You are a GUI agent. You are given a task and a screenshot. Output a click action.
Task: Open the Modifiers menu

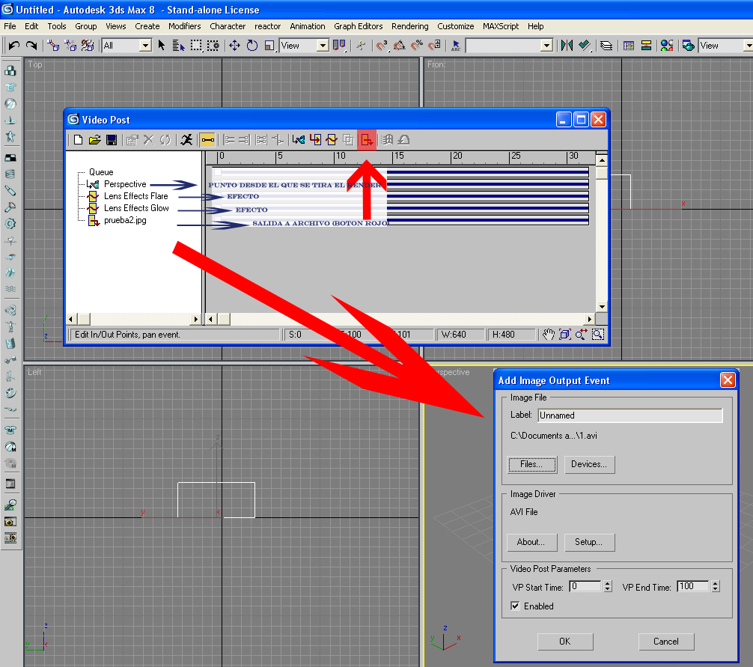[x=184, y=26]
